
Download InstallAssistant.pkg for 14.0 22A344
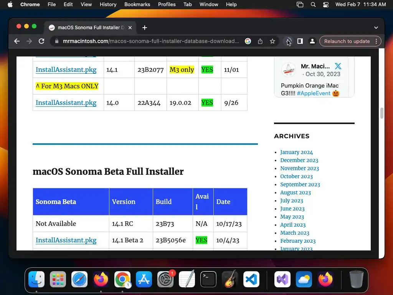pos(66,103)
